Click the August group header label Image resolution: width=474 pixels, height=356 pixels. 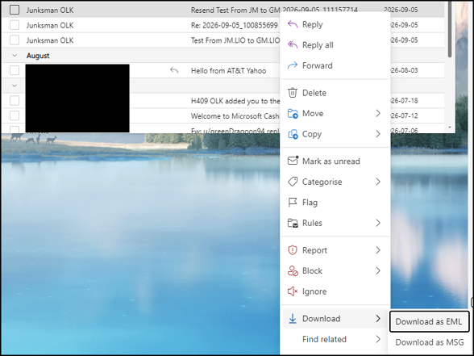pos(38,56)
